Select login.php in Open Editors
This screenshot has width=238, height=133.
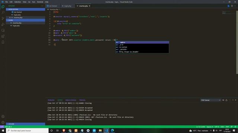pos(26,15)
